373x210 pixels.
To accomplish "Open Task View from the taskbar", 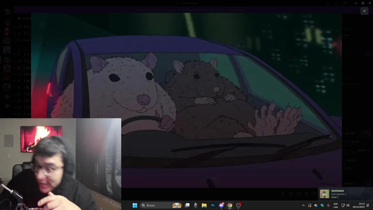I will click(187, 205).
